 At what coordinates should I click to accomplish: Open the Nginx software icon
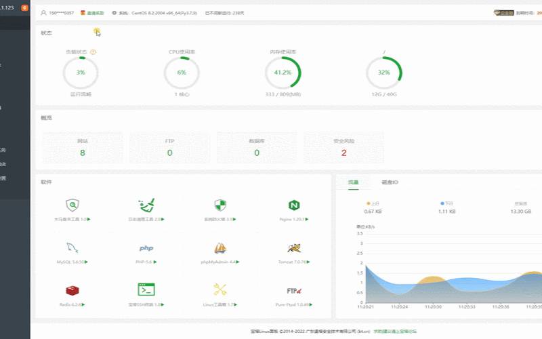pos(293,205)
